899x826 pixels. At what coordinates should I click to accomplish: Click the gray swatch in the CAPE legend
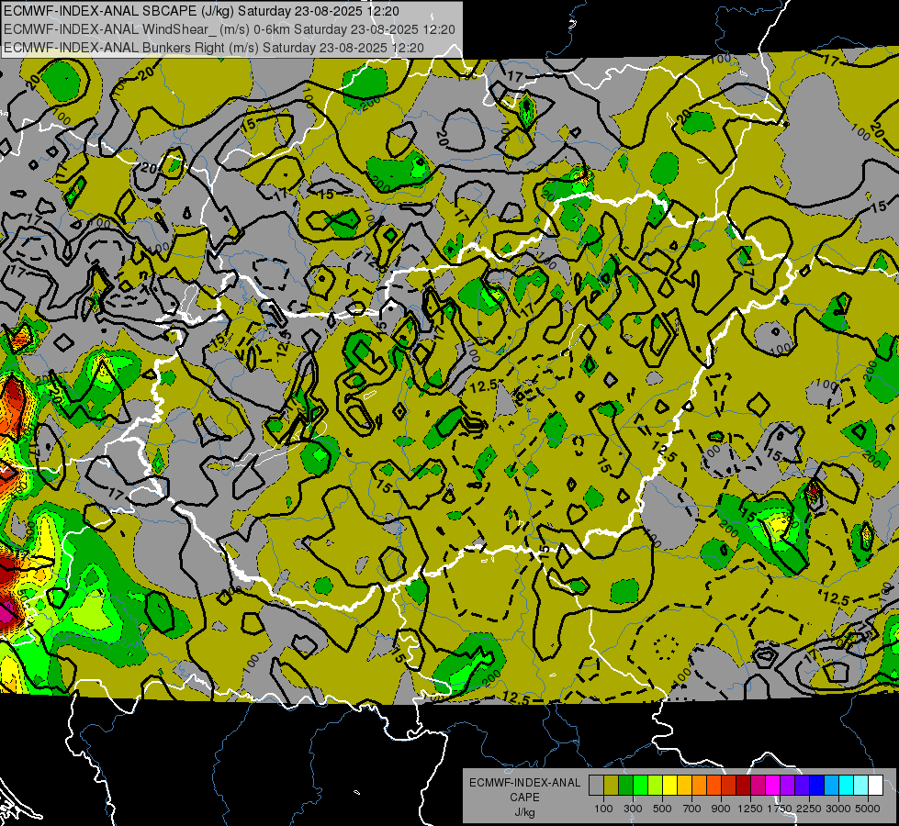click(x=596, y=786)
